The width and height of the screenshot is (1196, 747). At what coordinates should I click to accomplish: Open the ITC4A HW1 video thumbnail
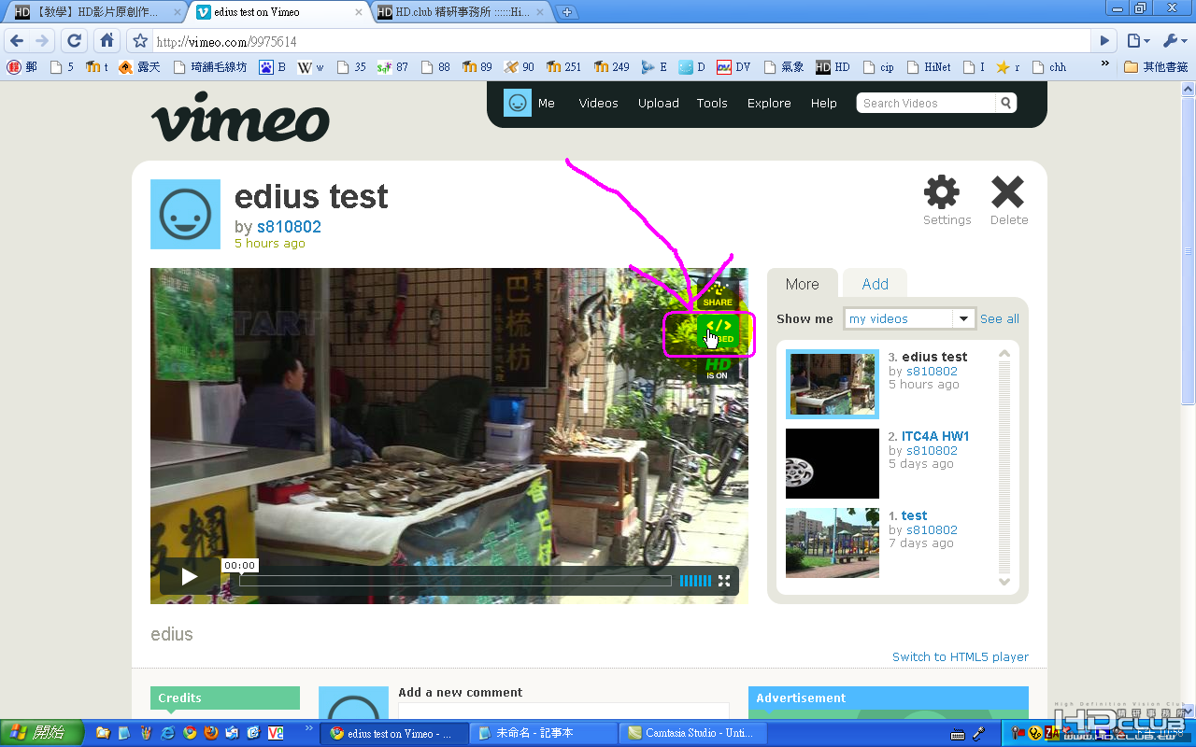point(833,463)
